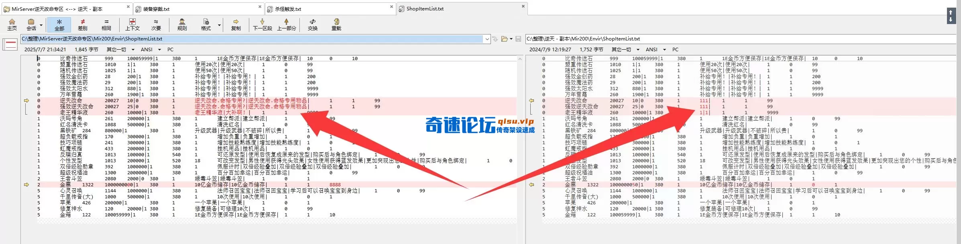The width and height of the screenshot is (961, 244).
Task: Click left pane 'PC' line ending label
Action: click(x=171, y=50)
